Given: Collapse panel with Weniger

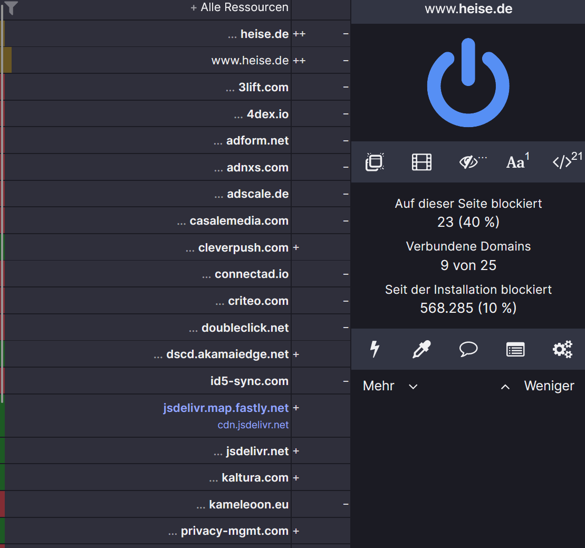Looking at the screenshot, I should pyautogui.click(x=537, y=386).
